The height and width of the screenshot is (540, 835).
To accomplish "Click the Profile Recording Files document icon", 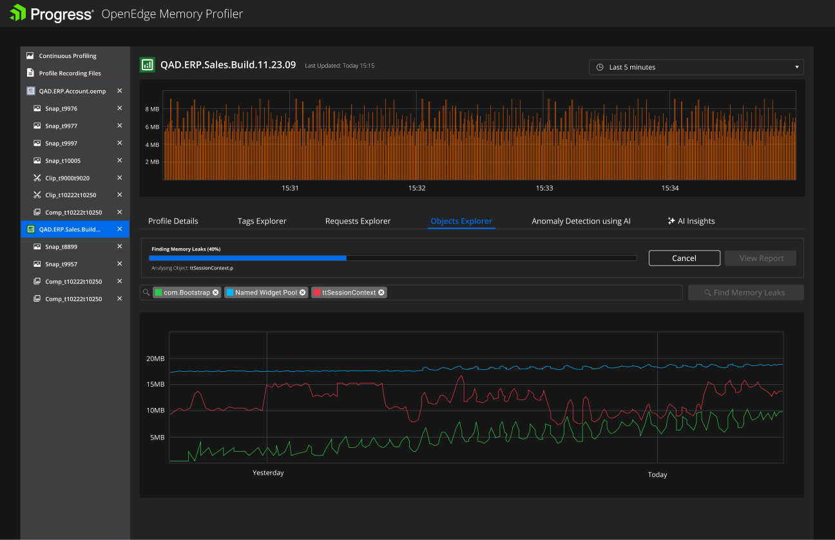I will (x=30, y=73).
